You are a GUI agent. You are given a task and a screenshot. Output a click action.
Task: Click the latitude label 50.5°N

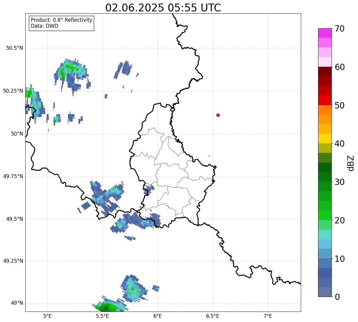(x=15, y=48)
